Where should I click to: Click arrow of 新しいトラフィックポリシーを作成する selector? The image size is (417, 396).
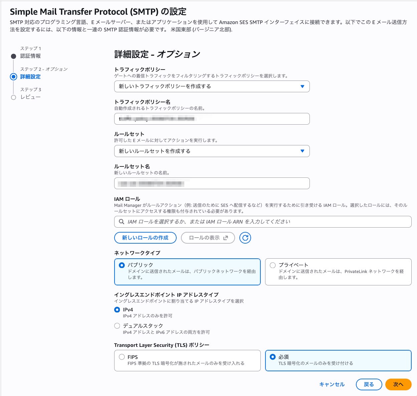[302, 86]
